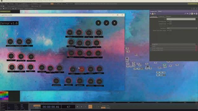Click the light3 knob
Image resolution: width=198 pixels, height=111 pixels.
point(30,67)
